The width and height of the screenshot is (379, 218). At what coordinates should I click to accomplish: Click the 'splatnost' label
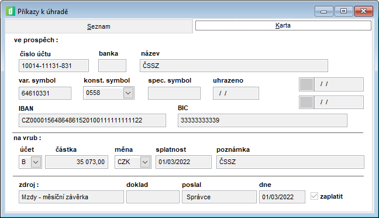tap(171, 149)
